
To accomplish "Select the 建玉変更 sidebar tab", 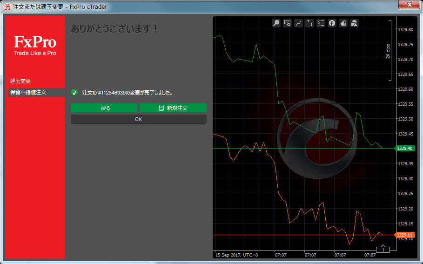I will [20, 81].
